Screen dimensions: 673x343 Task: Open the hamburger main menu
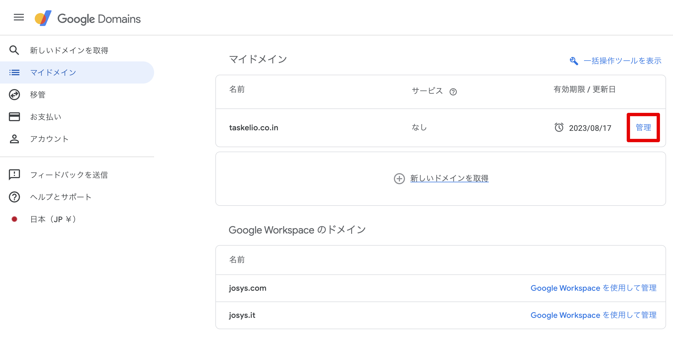coord(19,17)
